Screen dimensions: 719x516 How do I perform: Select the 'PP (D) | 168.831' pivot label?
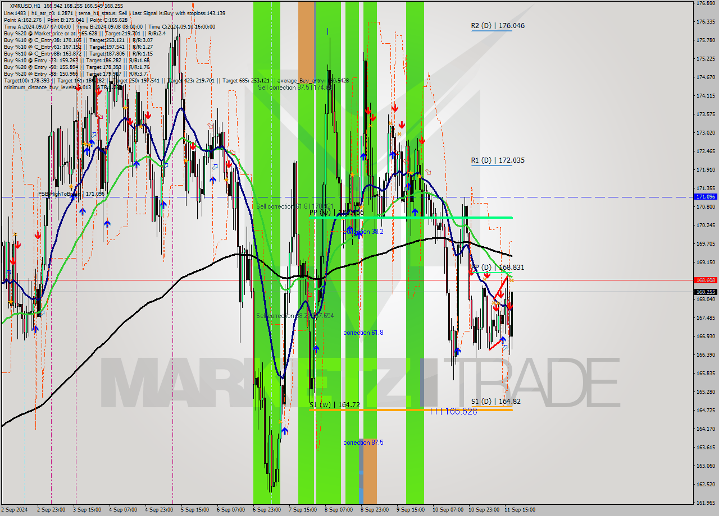click(497, 268)
